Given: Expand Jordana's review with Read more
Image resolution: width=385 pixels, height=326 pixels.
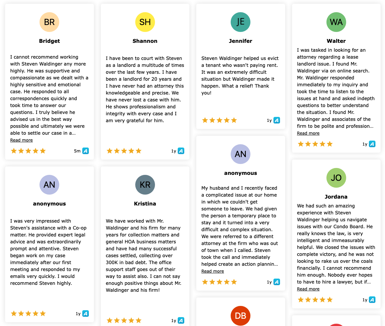Looking at the screenshot, I should click(x=308, y=289).
